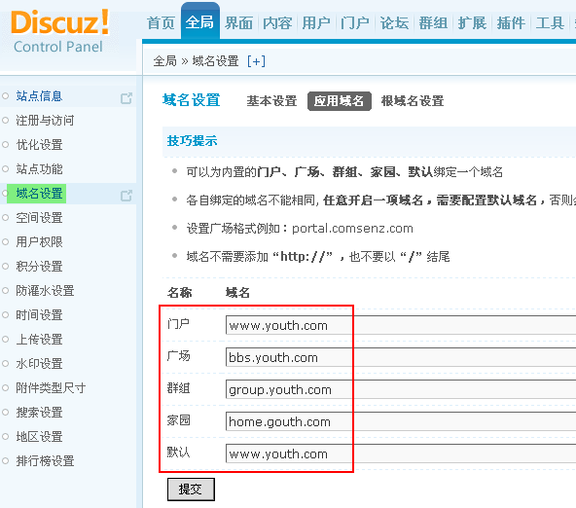
Task: Switch to the 根域名设置 tab
Action: pos(413,100)
